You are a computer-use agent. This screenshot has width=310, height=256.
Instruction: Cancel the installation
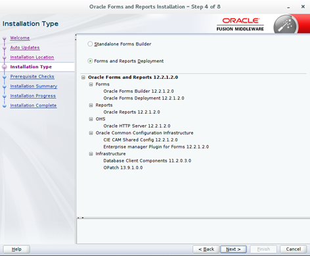(294, 249)
